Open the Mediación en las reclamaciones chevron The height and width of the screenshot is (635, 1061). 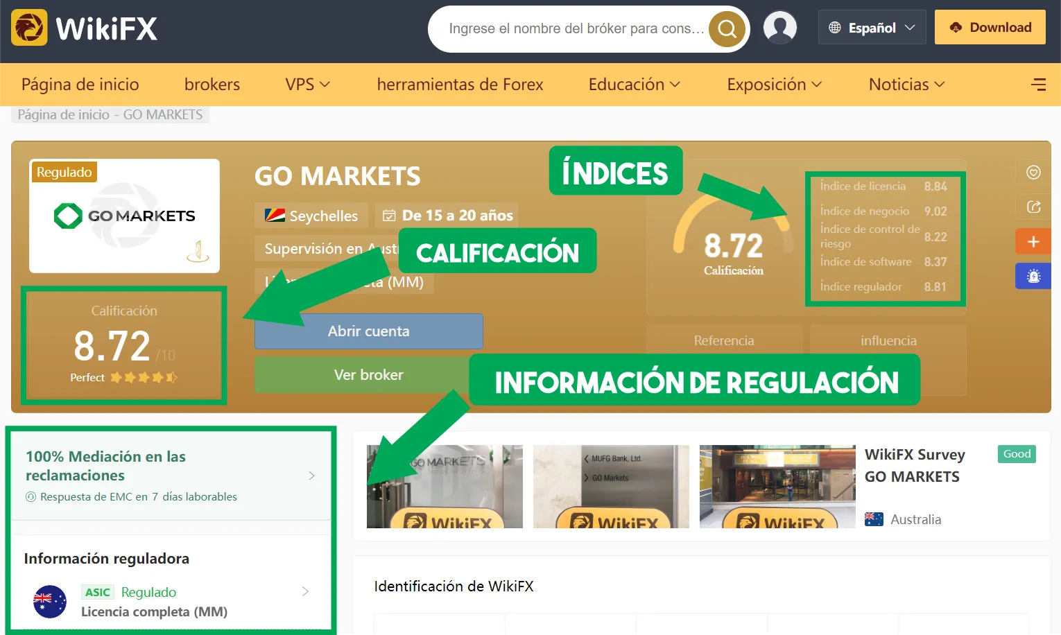[x=311, y=476]
